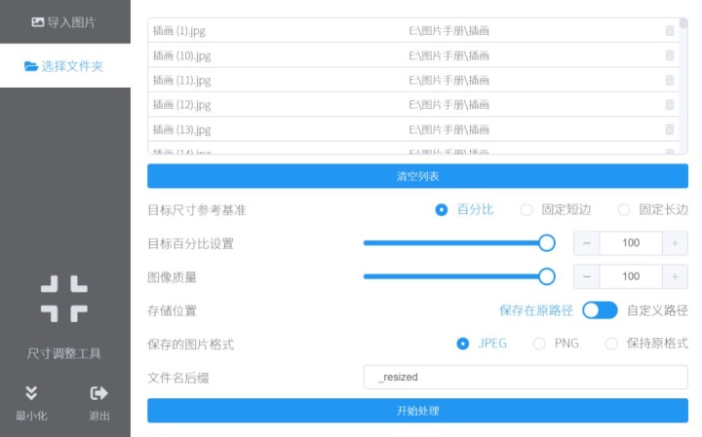Remove 插画 (13).jpg via trash icon

669,129
